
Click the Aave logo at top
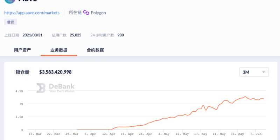(x=10, y=1)
